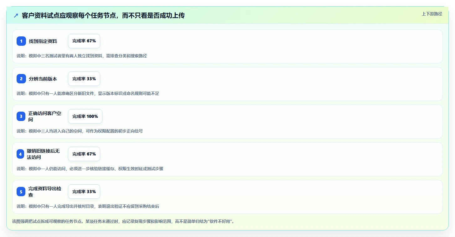Click the footer paragraph starting 该图强调
This screenshot has width=455, height=237.
(x=123, y=221)
